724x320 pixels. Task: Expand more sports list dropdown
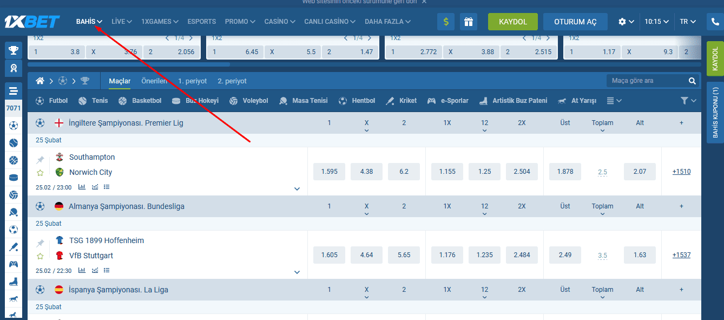(x=614, y=101)
